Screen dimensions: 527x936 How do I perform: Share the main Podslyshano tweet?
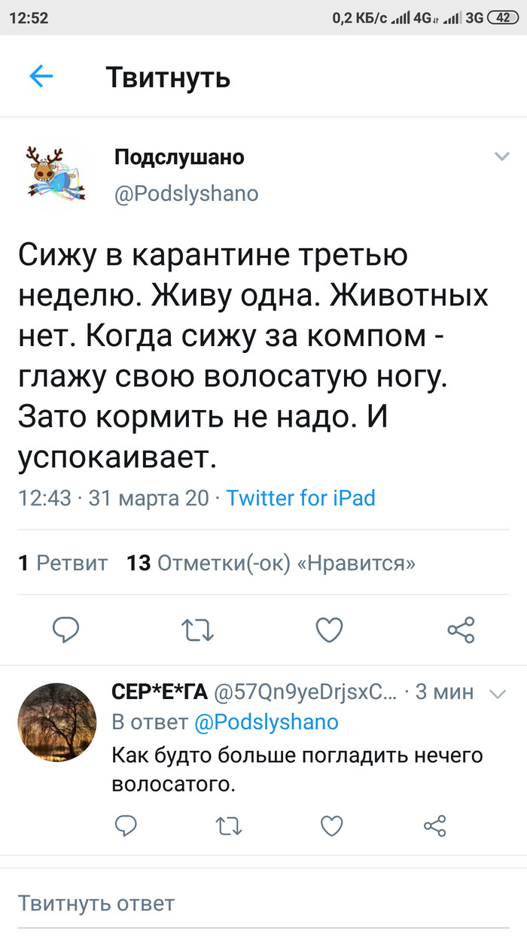click(461, 630)
